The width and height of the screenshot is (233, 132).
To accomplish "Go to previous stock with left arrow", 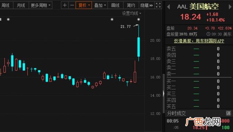I will tap(168, 7).
